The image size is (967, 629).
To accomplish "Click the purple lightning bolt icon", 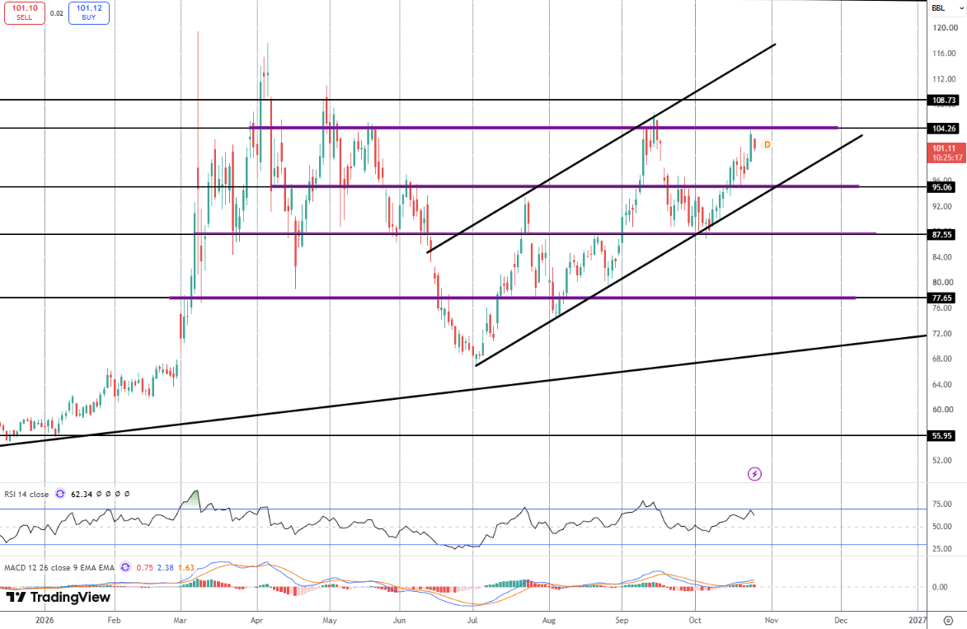I will 754,473.
